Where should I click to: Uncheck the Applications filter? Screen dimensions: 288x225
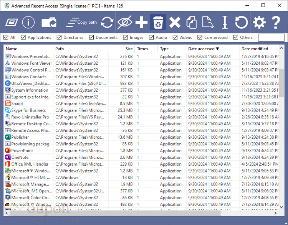23,38
